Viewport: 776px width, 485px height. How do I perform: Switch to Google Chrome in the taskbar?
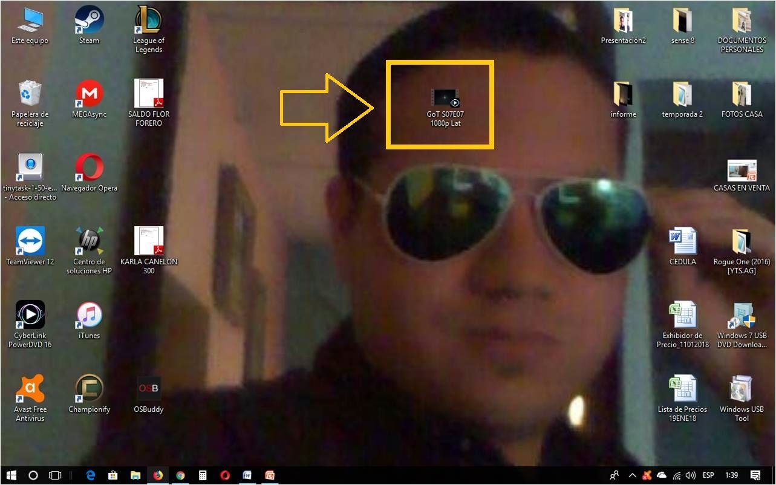point(180,475)
